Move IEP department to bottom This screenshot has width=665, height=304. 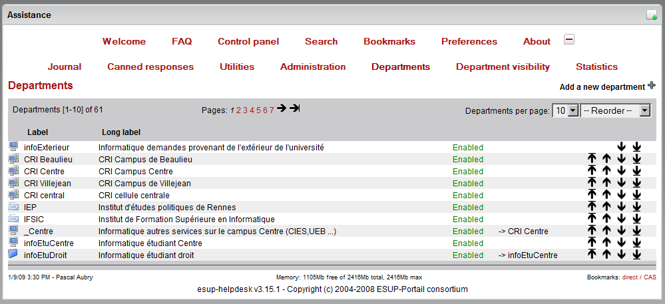tap(636, 208)
